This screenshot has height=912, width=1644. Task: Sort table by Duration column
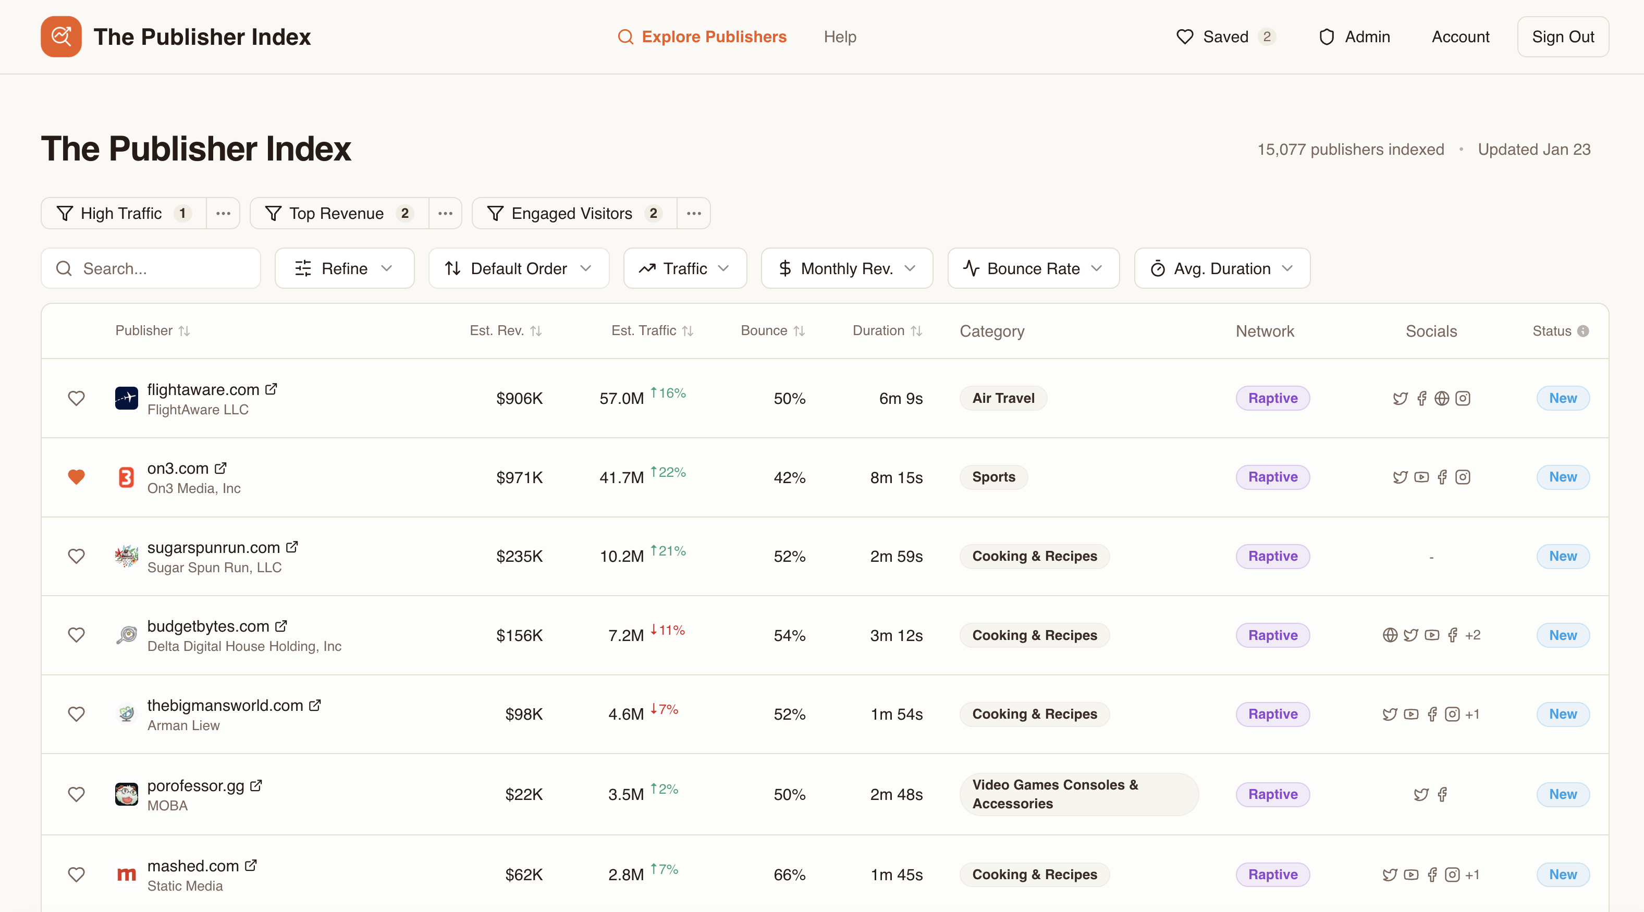(888, 330)
